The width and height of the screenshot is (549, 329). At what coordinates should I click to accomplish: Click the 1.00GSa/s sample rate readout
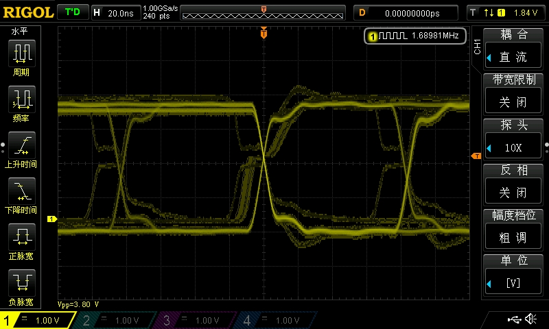coord(161,8)
